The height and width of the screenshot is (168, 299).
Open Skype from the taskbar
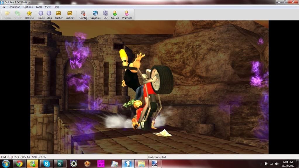[46, 164]
